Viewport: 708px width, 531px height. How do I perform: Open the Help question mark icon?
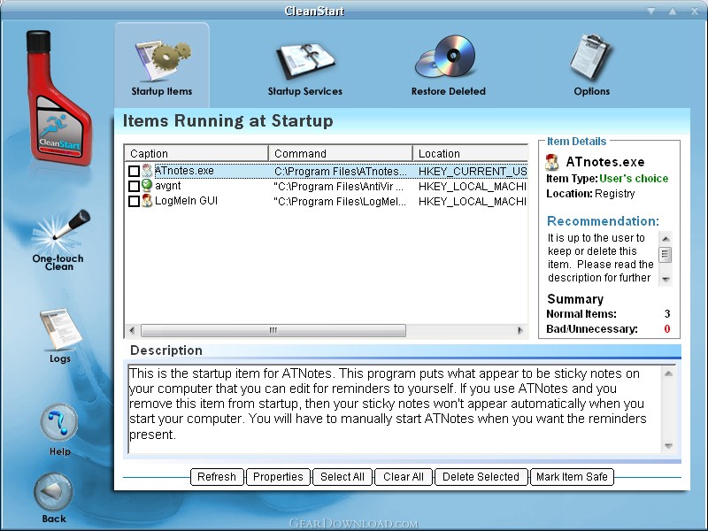pos(59,423)
